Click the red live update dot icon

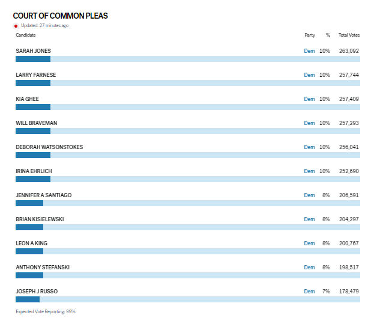click(x=16, y=26)
